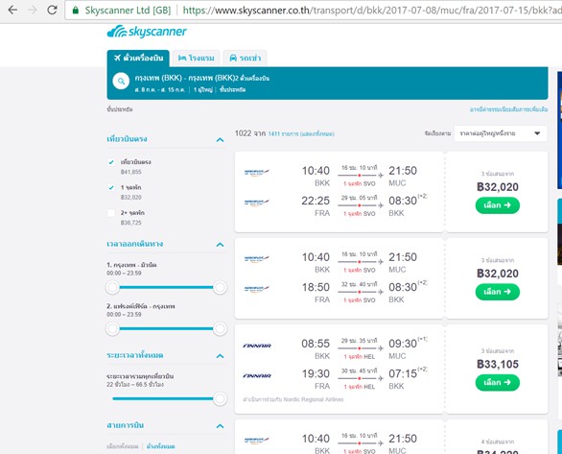Image resolution: width=562 pixels, height=454 pixels.
Task: Click the magnifier search icon in the blue bar
Action: pos(121,81)
